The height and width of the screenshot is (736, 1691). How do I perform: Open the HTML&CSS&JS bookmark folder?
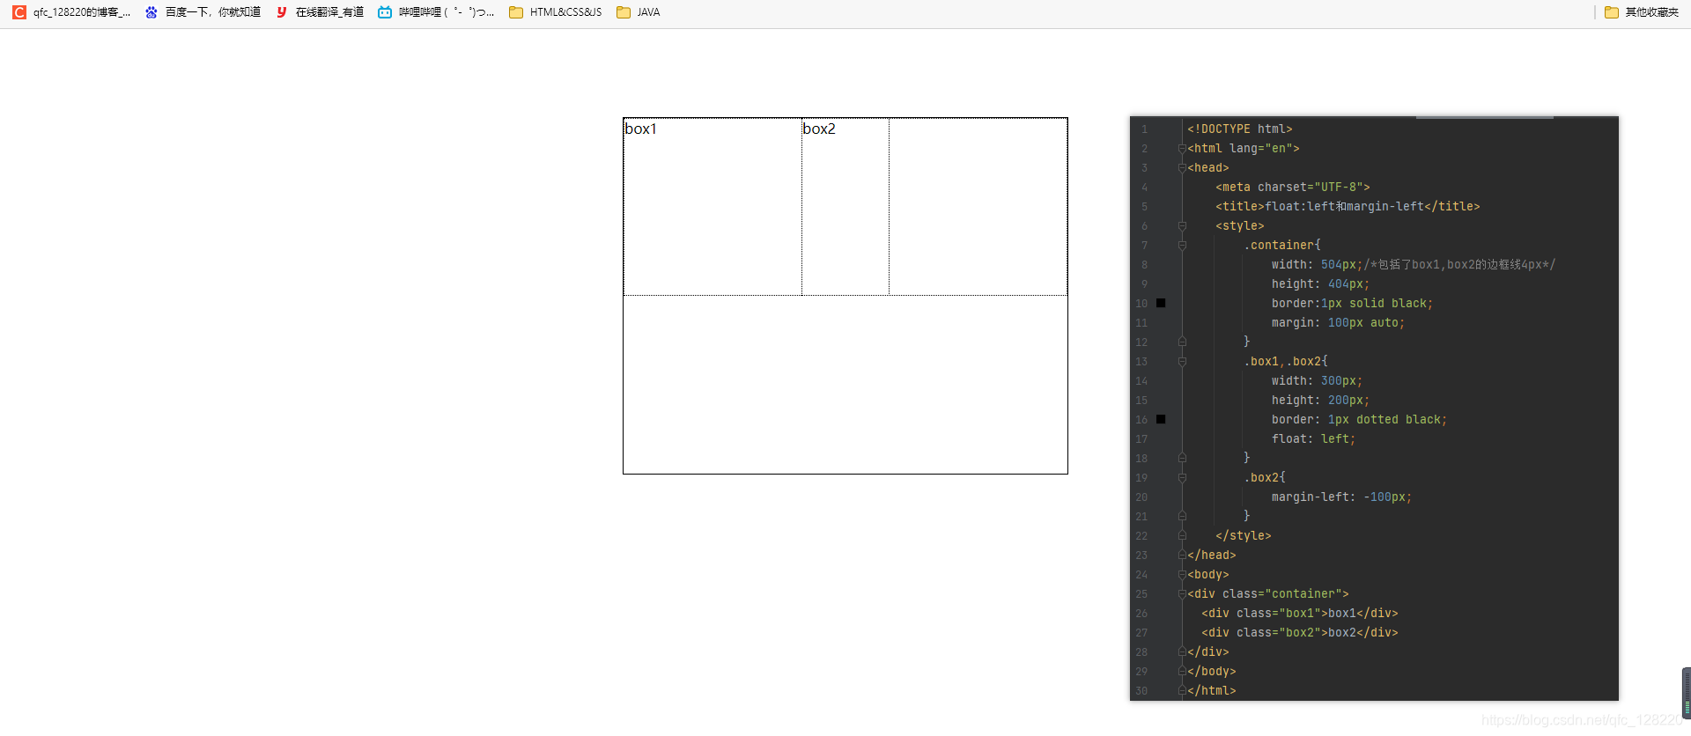point(556,12)
